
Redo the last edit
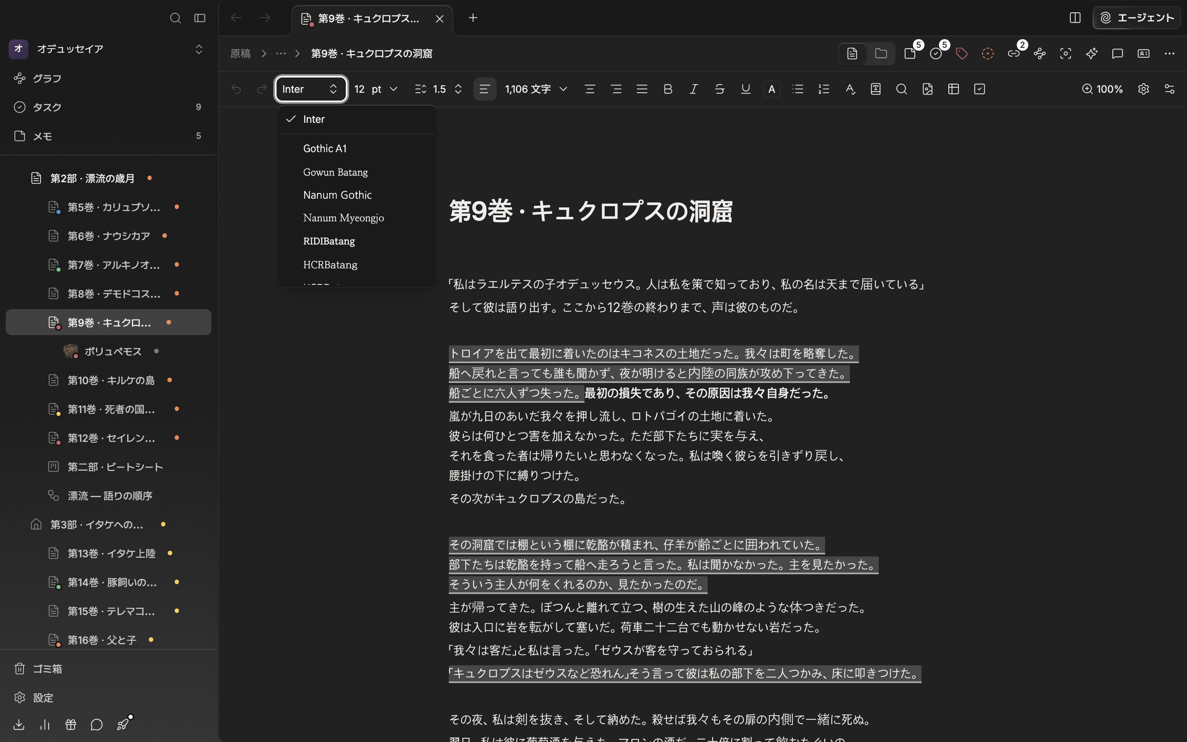click(262, 89)
